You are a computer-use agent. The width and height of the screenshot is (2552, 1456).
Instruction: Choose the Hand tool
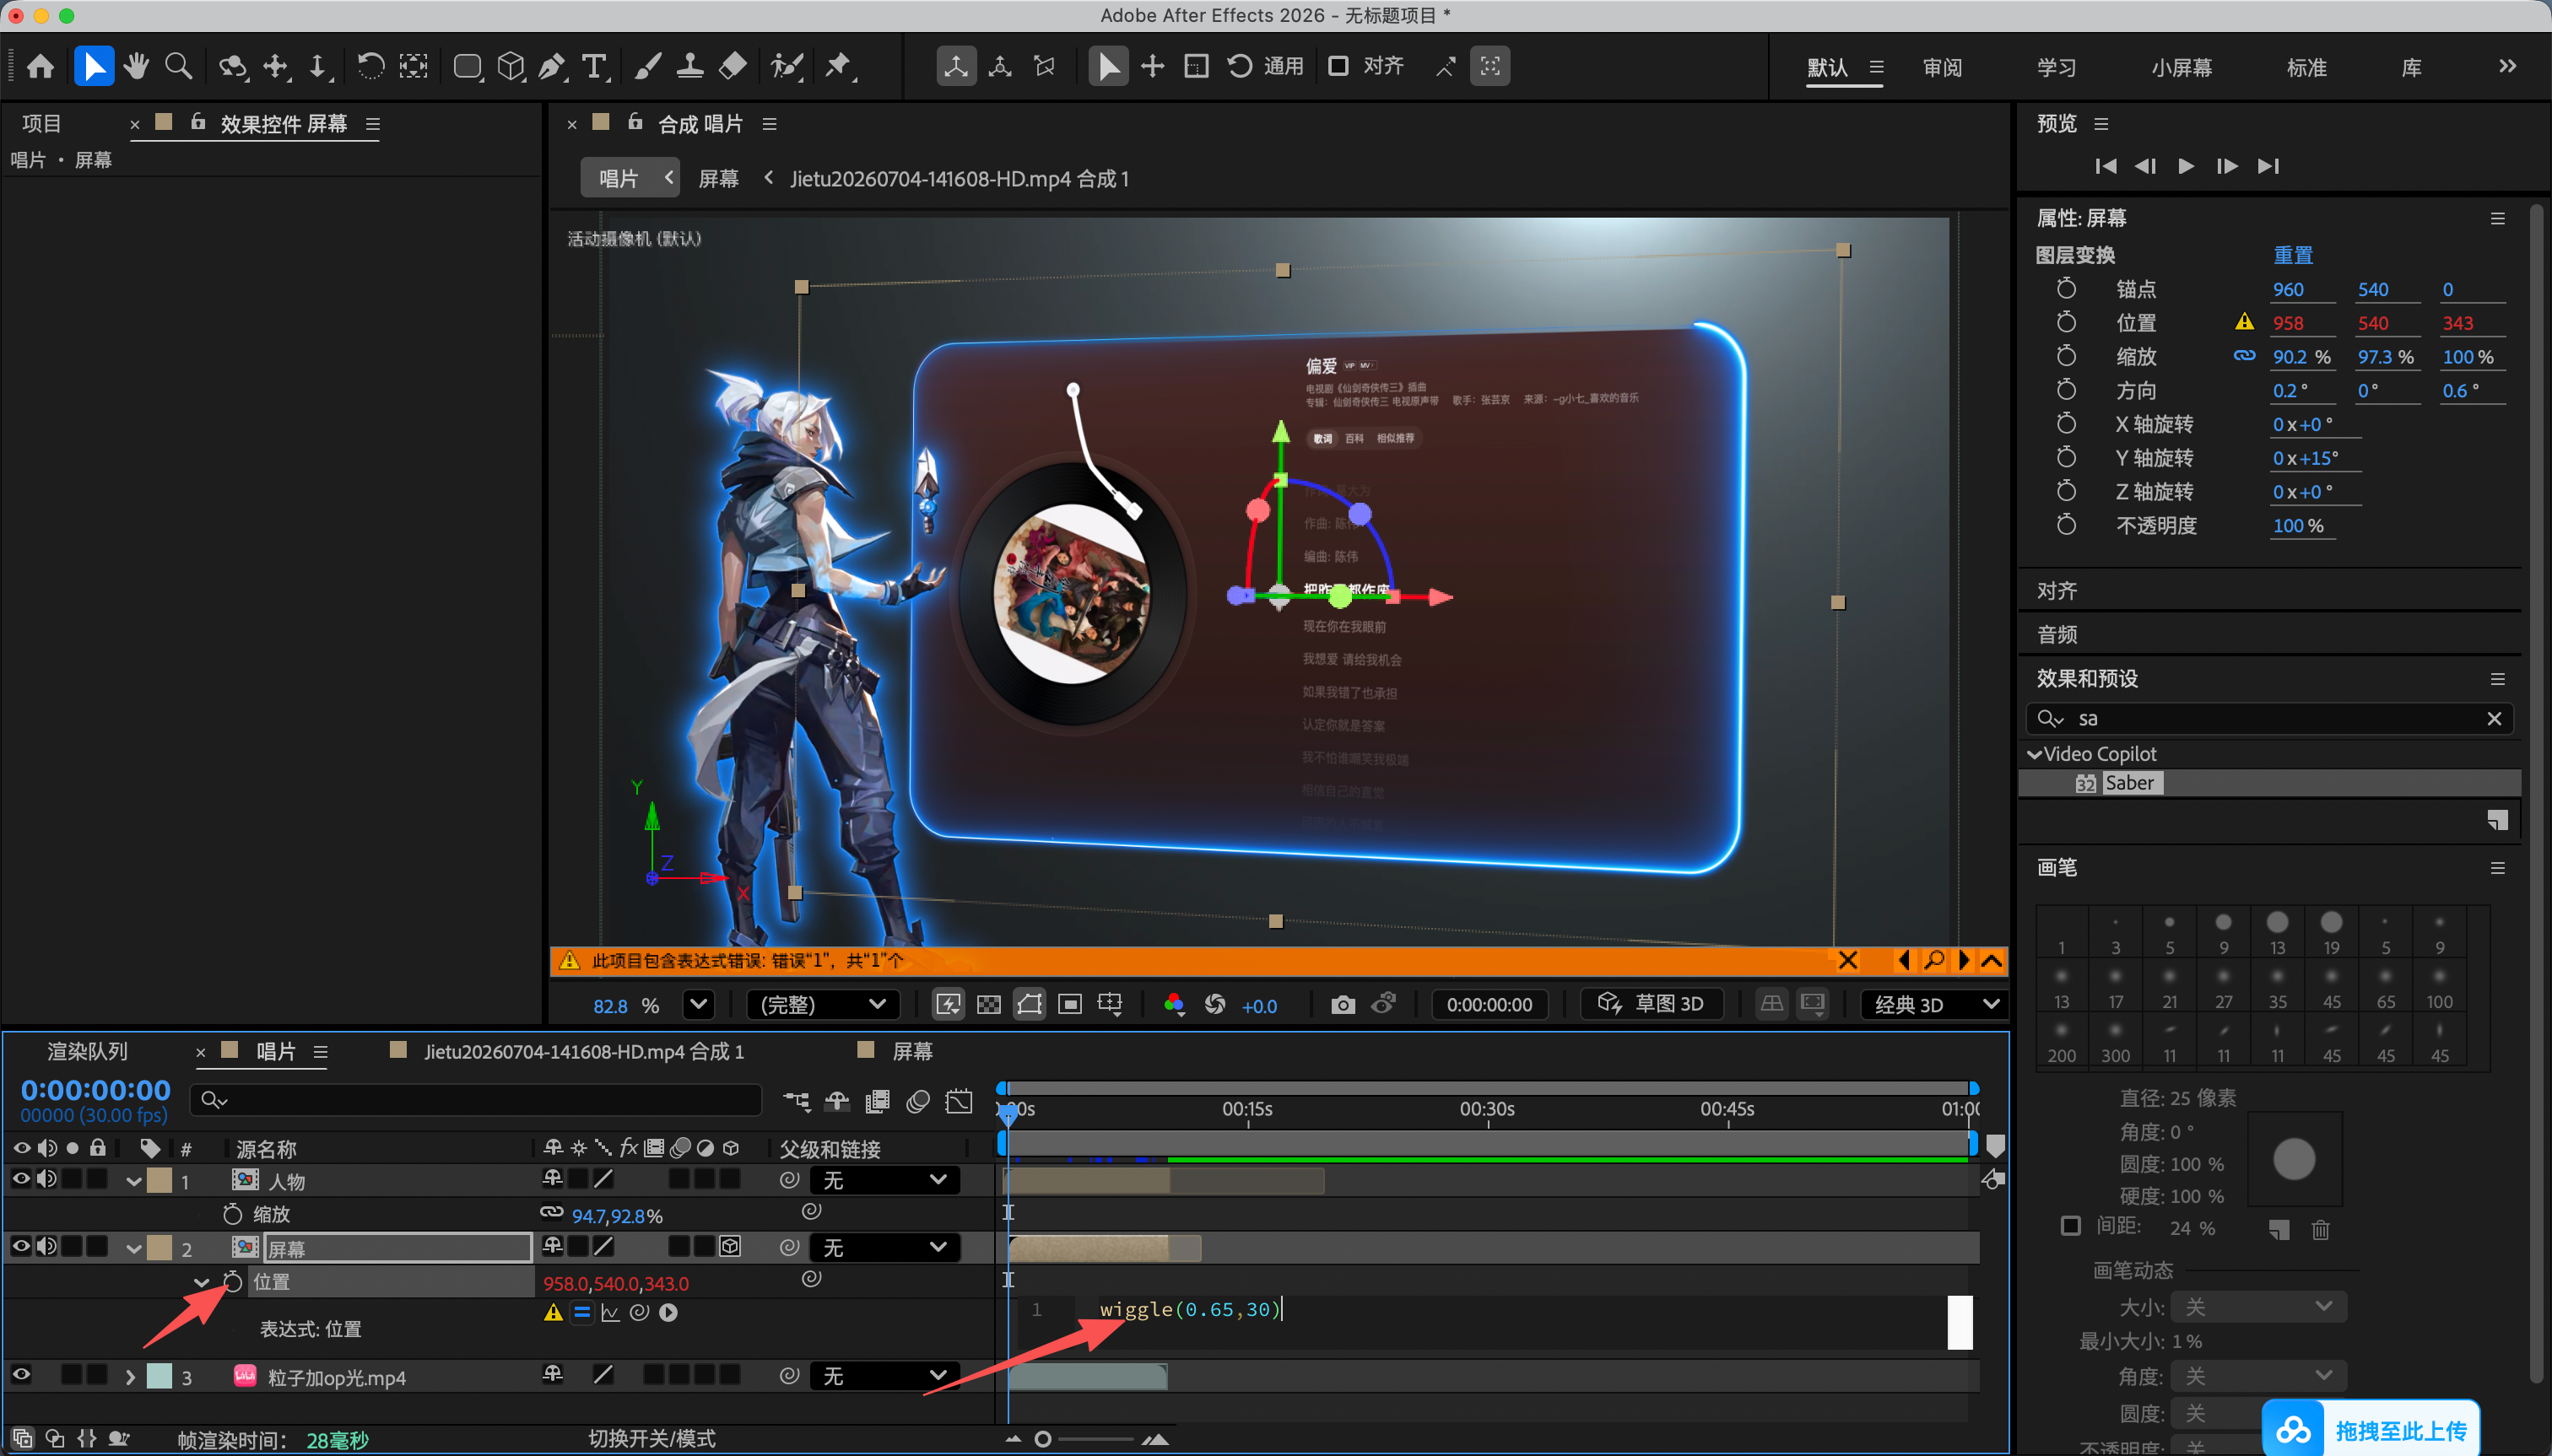click(137, 67)
